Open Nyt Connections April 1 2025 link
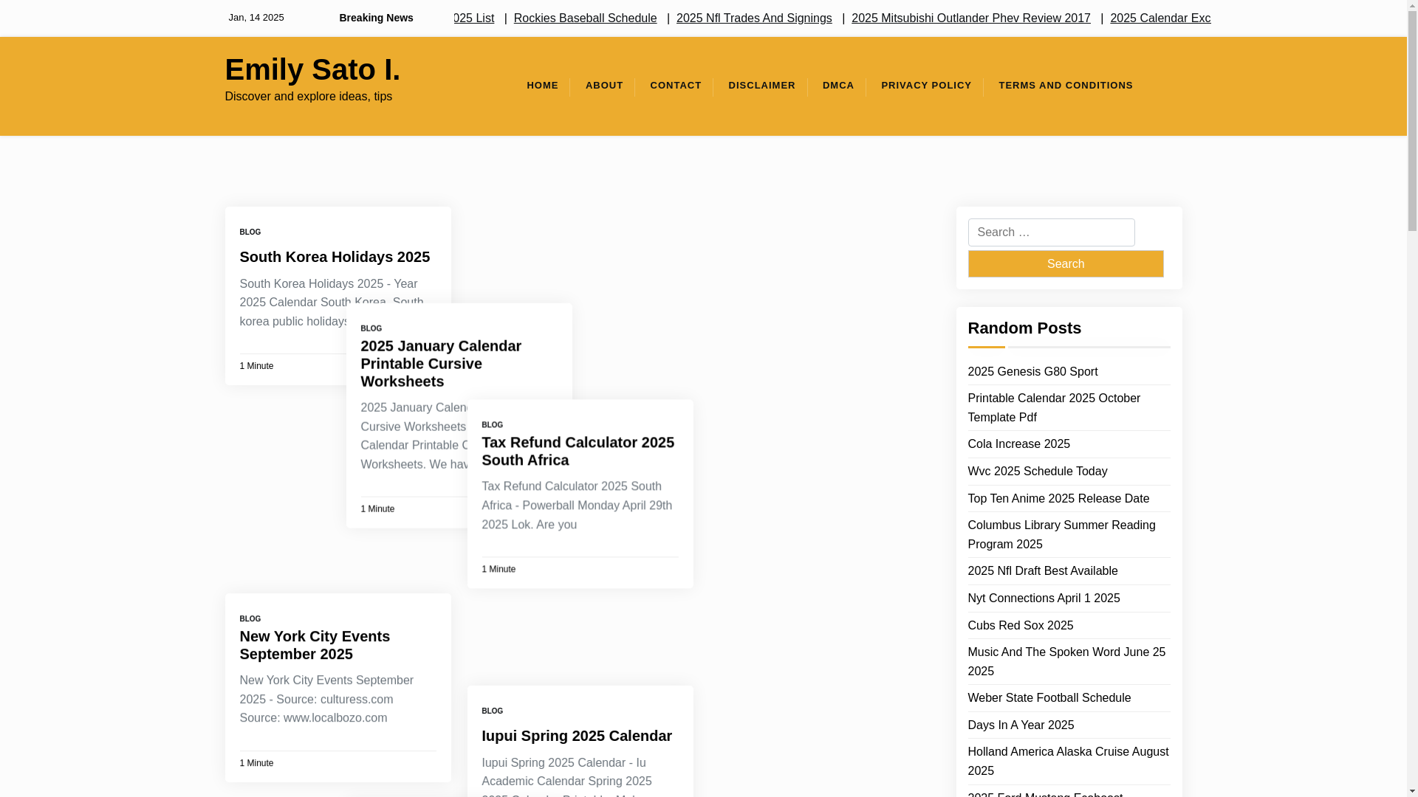 [1044, 598]
